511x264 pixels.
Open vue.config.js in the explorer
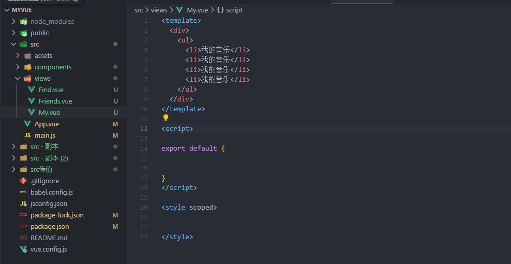pos(49,250)
